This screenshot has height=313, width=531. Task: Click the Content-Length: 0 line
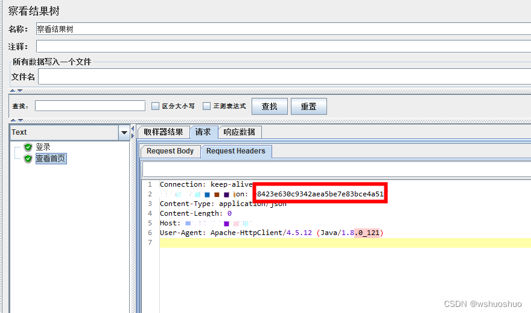(196, 213)
